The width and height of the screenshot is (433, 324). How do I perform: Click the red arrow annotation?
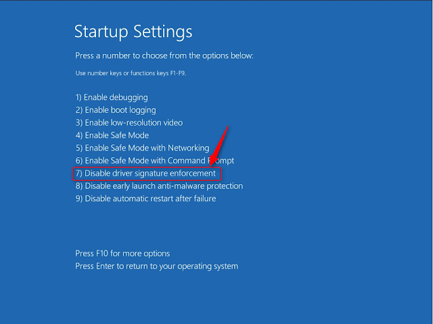point(219,146)
